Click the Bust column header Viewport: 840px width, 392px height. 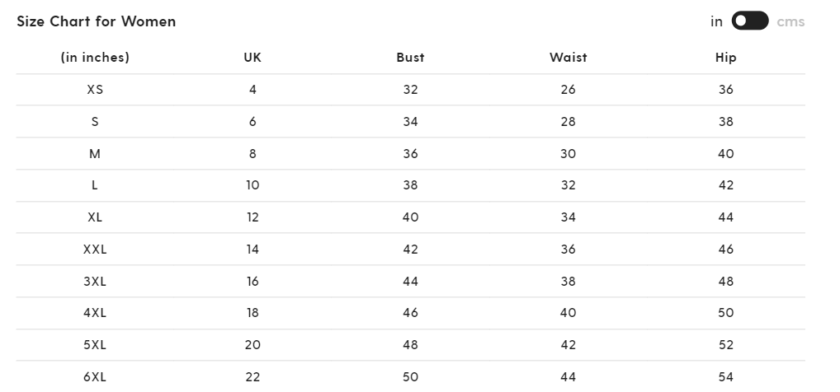point(410,58)
